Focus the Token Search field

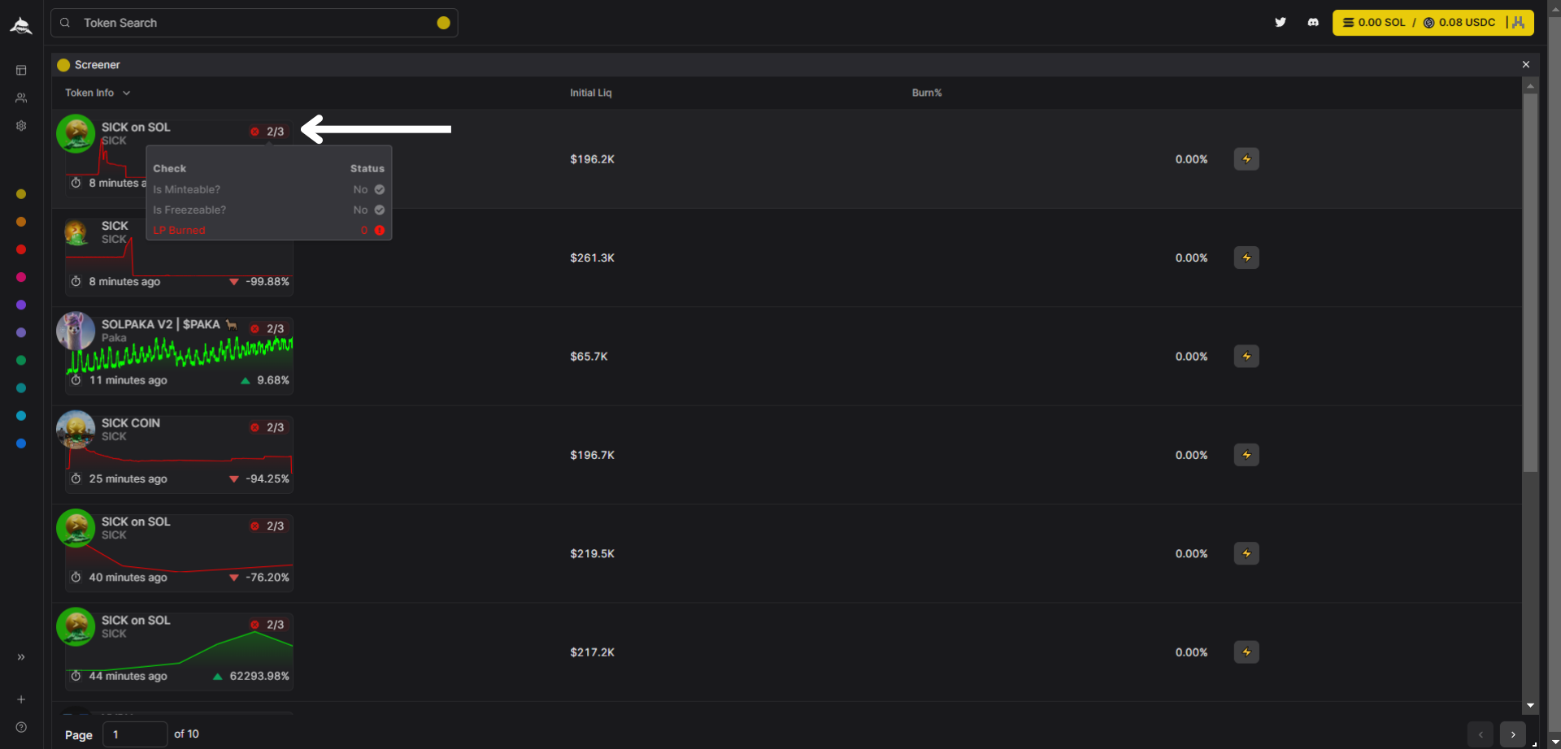(x=254, y=23)
